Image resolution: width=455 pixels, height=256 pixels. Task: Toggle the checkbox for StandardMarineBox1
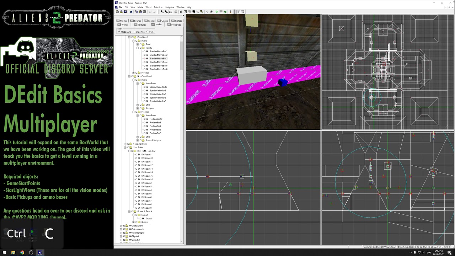144,51
